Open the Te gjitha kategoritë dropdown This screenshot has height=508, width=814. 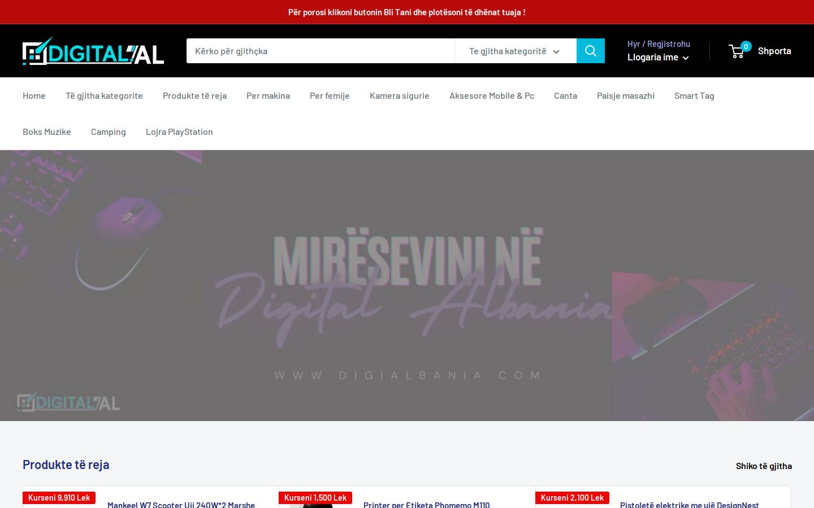(516, 51)
